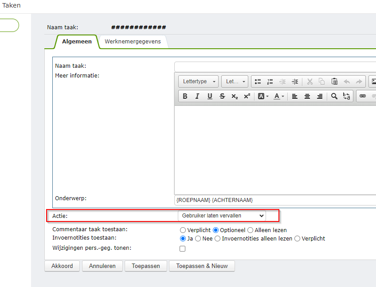Select Alleen lezen for Commentaar taak
This screenshot has width=376, height=287.
(x=250, y=230)
